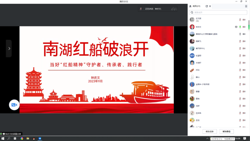Toggle muted microphone in 洪玲's row
This screenshot has height=141, width=250.
[240, 70]
